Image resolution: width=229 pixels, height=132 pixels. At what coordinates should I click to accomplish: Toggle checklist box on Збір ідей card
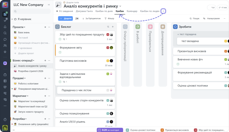coord(60,39)
